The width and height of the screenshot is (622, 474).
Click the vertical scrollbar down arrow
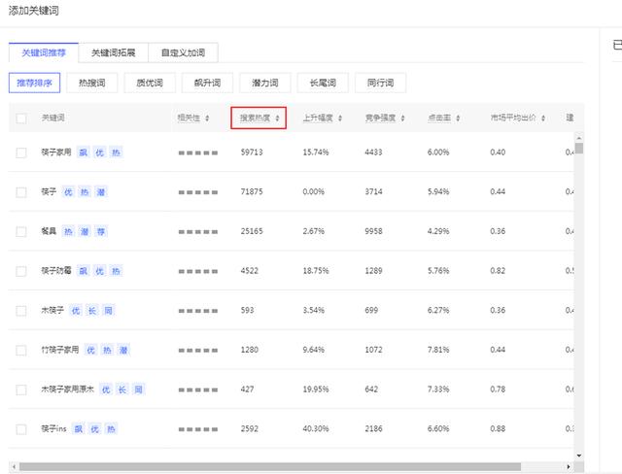[x=579, y=456]
